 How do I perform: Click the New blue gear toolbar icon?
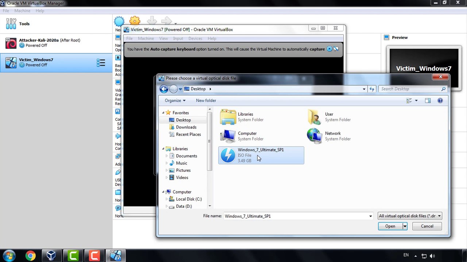[x=119, y=21]
